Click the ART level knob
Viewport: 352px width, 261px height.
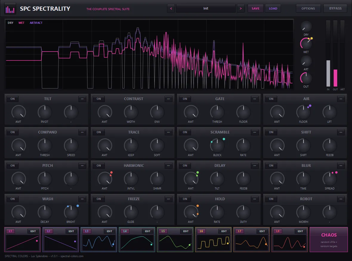tap(306, 61)
